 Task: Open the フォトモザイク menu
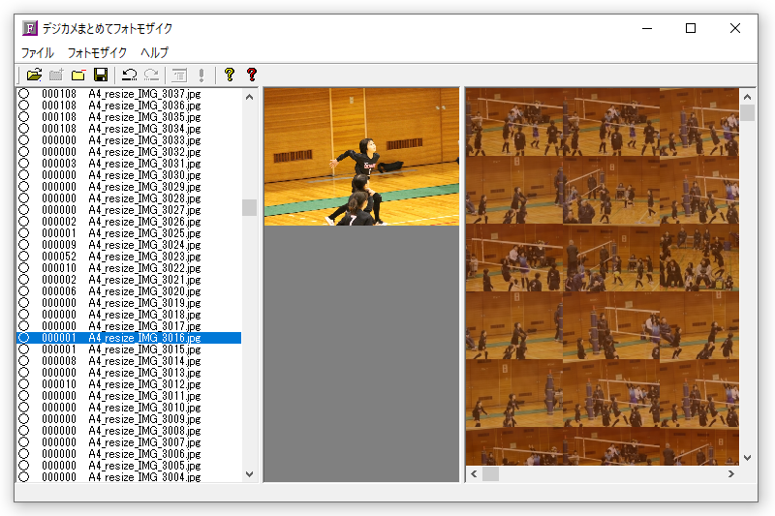(97, 52)
